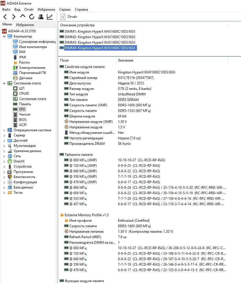
Task: Expand the Мультимедиа node
Action: (x=4, y=146)
